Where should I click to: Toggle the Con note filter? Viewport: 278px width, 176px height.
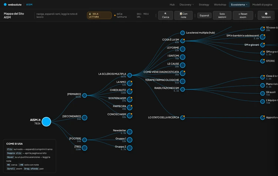183,15
